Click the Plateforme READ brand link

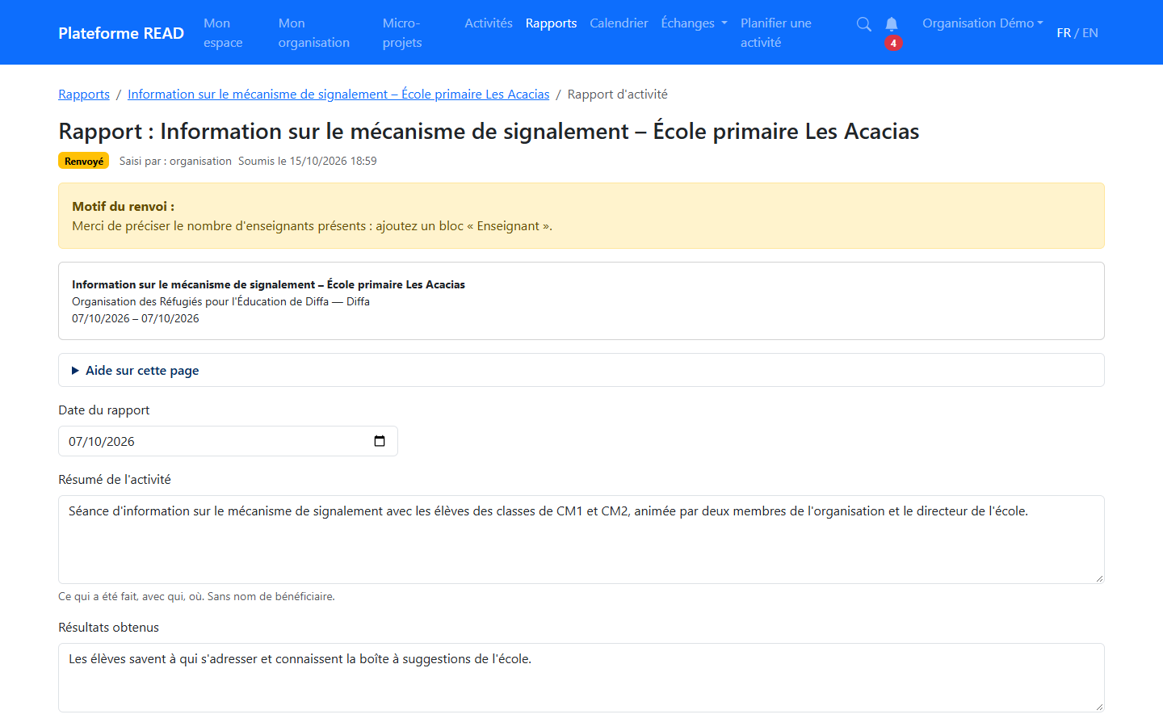[x=121, y=33]
